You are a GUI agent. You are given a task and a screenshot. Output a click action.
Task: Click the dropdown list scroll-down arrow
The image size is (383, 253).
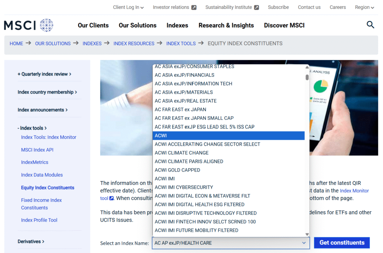point(307,234)
